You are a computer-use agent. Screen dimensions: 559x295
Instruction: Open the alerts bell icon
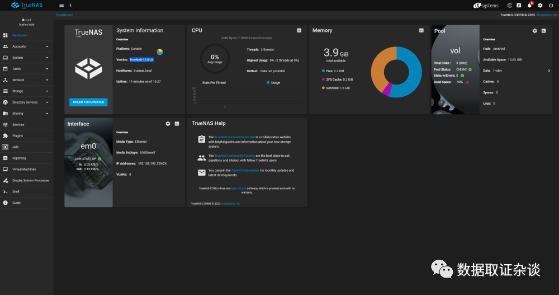[529, 6]
